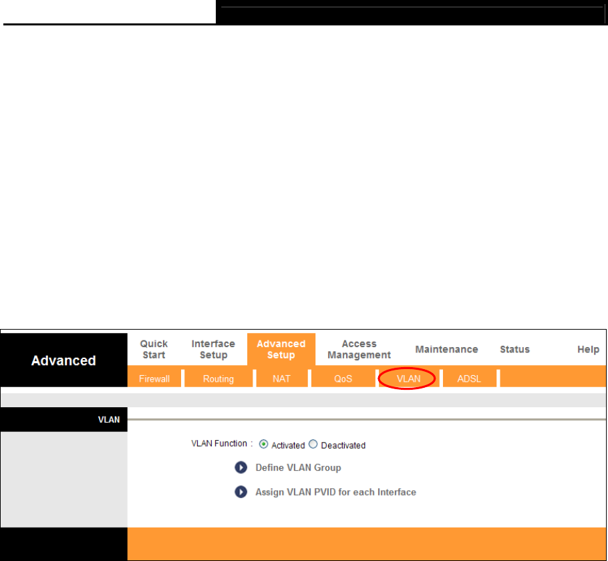This screenshot has width=608, height=561.
Task: Open the Status tab
Action: click(x=514, y=349)
